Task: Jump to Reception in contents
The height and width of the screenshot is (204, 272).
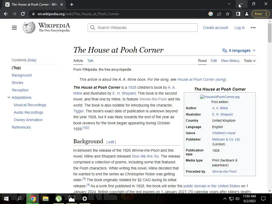Action: pyautogui.click(x=20, y=90)
